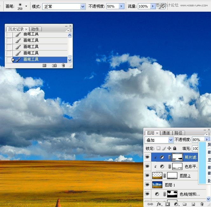Create new snapshot camera icon in History
This screenshot has width=211, height=207.
tap(54, 65)
